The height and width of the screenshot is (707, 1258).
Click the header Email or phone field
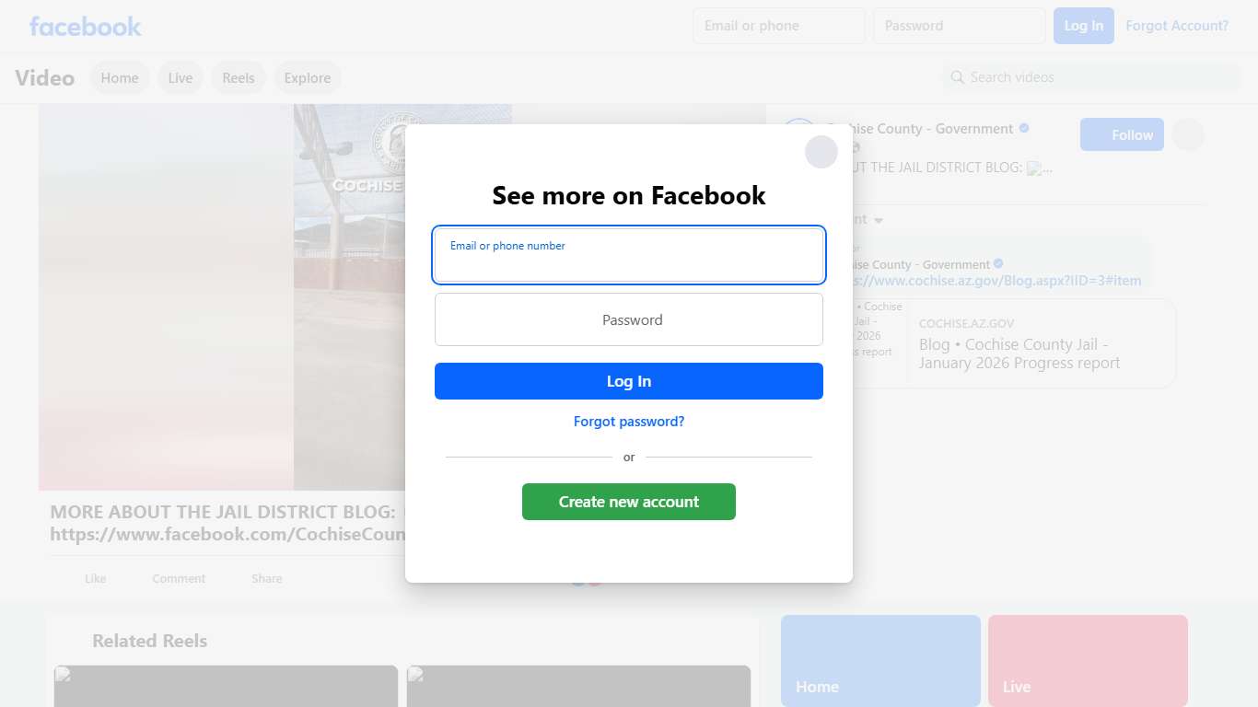[779, 26]
